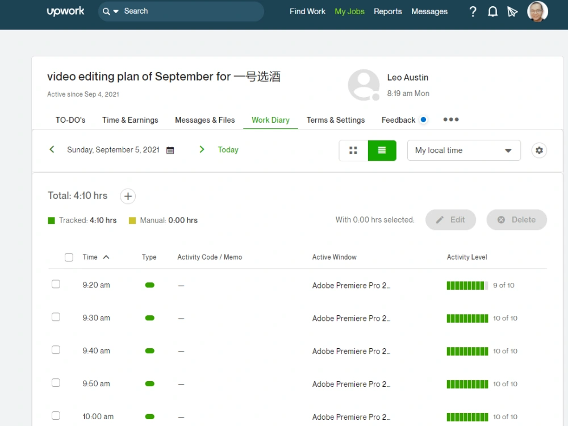Screen dimensions: 568x426
Task: Click the Activity Level column header
Action: click(466, 257)
